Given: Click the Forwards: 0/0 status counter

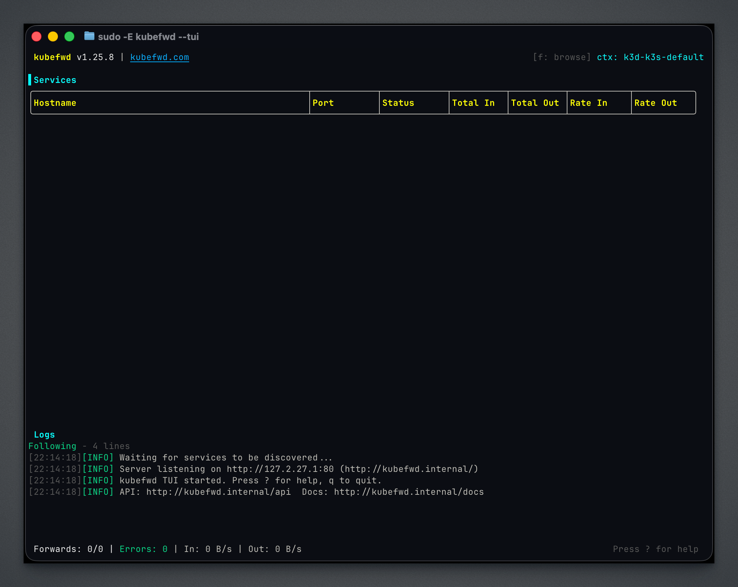Looking at the screenshot, I should 68,549.
